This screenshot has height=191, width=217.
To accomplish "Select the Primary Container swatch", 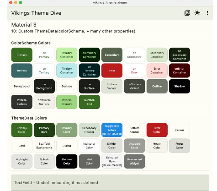I will tap(67, 55).
